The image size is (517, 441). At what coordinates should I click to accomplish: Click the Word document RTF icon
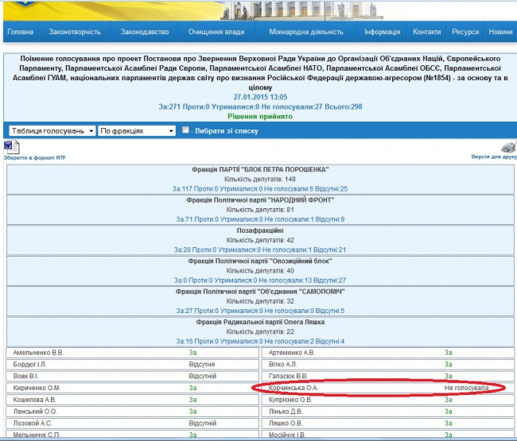11,147
